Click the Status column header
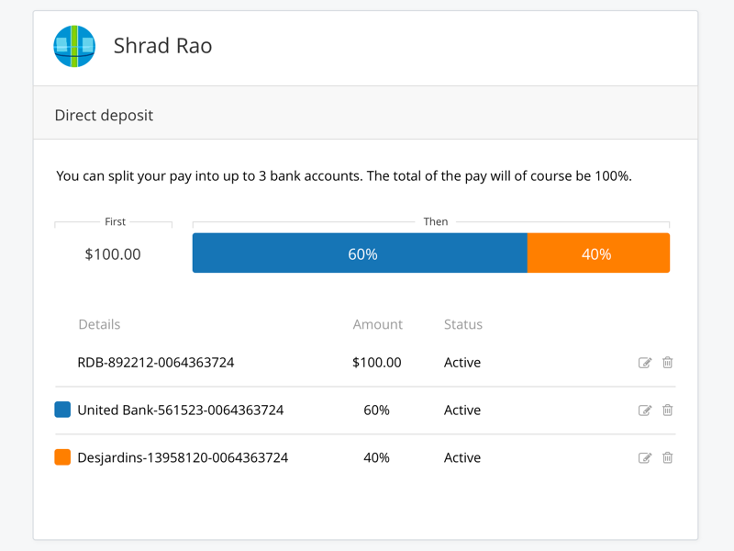 pos(462,324)
